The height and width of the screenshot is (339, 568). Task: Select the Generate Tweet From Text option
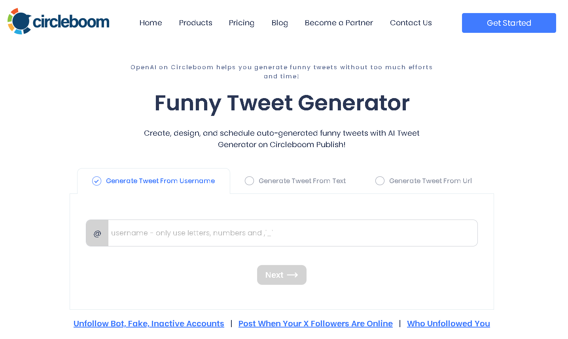[302, 181]
